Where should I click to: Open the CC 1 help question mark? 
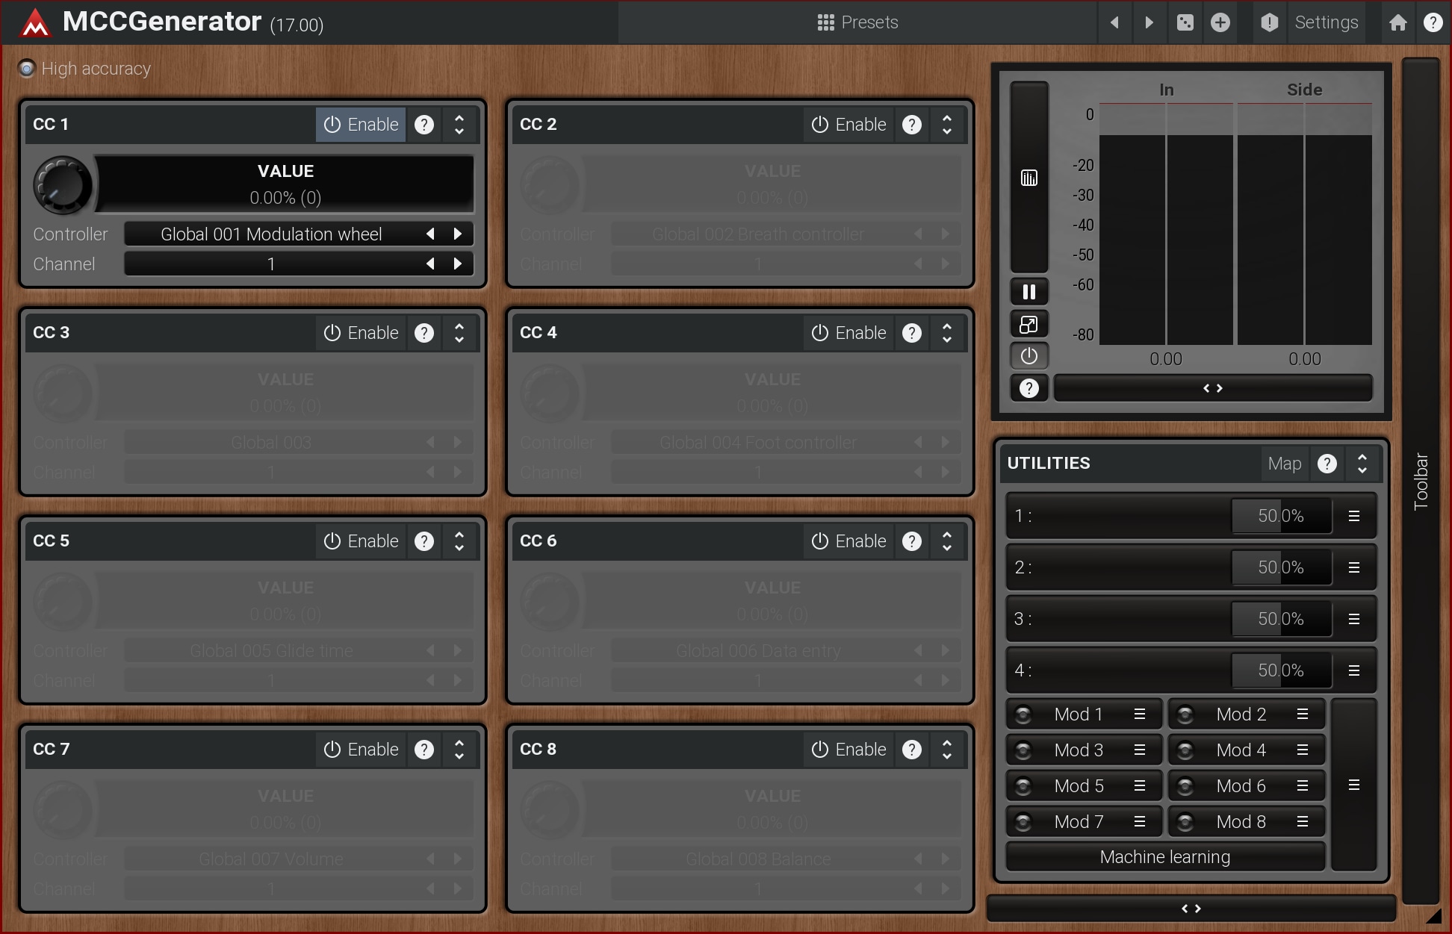point(424,125)
